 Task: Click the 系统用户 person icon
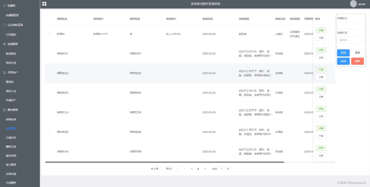click(x=4, y=72)
